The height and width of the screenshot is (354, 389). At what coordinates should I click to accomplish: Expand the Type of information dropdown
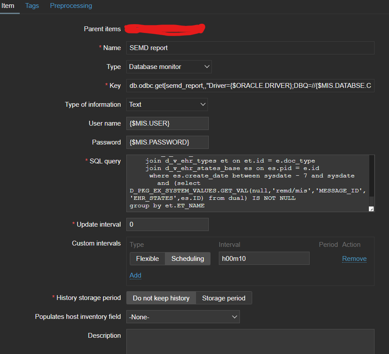pyautogui.click(x=167, y=105)
